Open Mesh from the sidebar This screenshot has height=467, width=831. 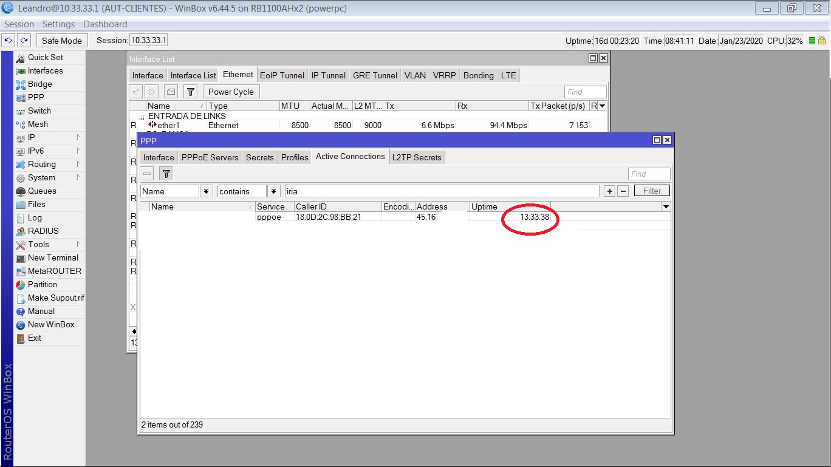(38, 124)
